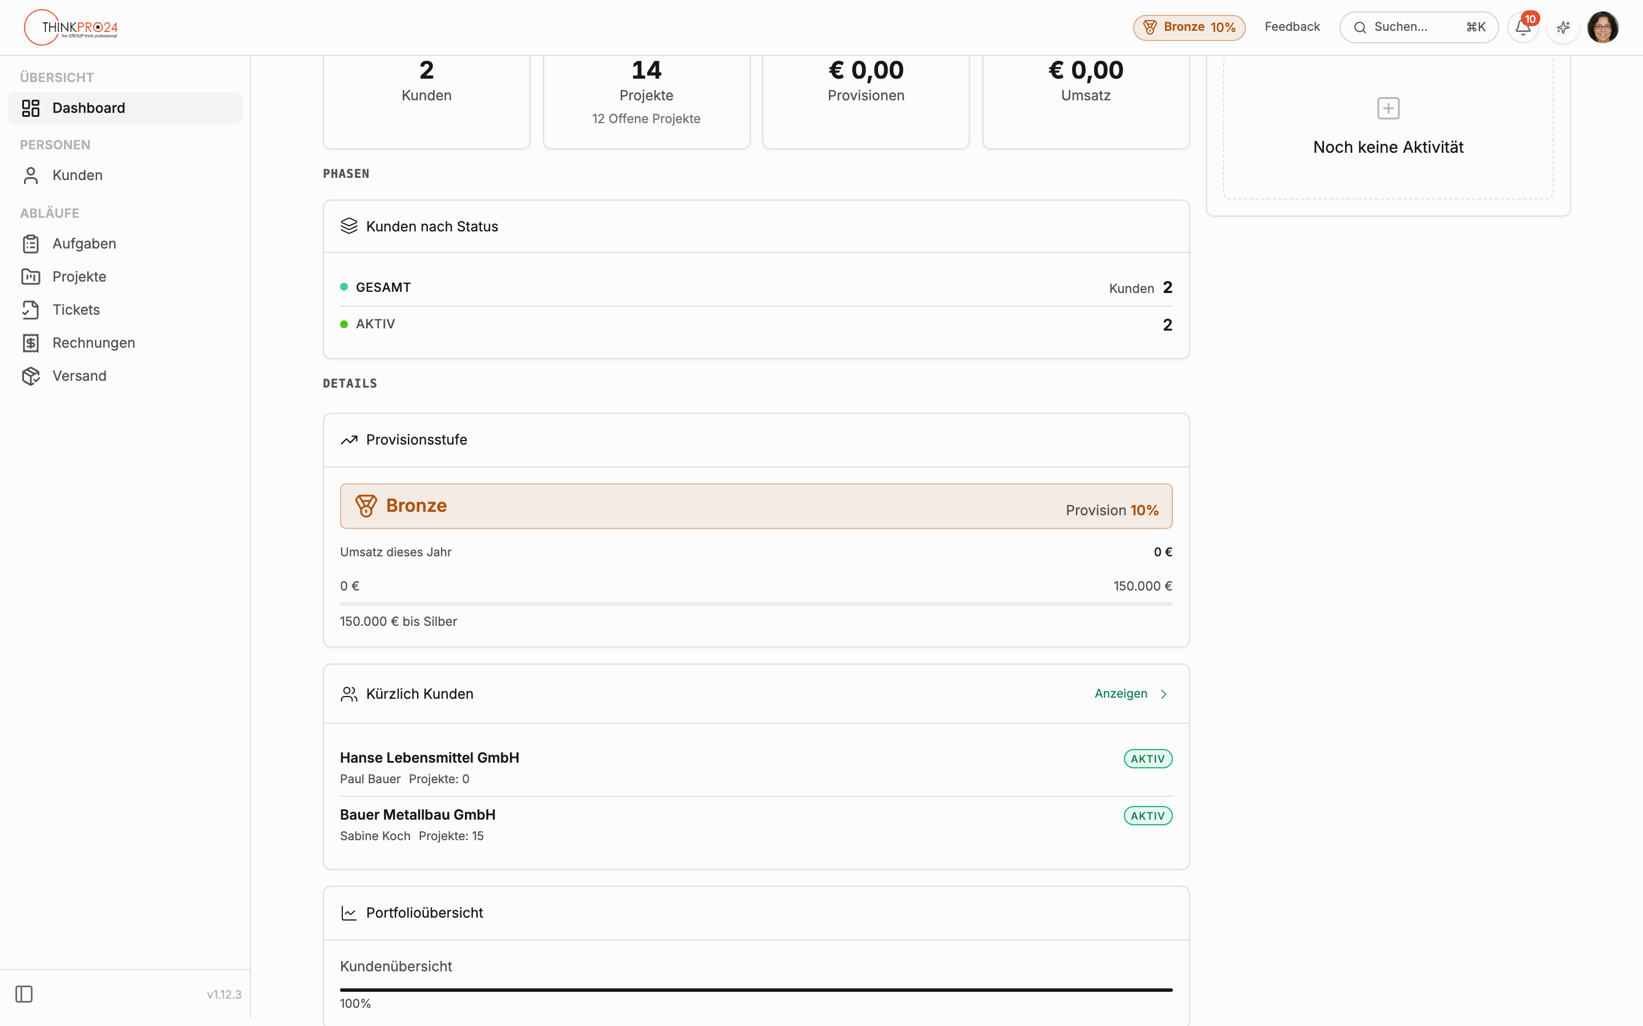The width and height of the screenshot is (1643, 1026).
Task: Click the 150.000 € bis Silber text
Action: [398, 621]
